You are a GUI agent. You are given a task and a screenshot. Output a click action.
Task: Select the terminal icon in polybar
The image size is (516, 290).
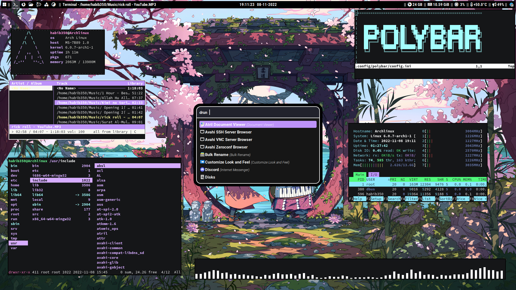[16, 5]
